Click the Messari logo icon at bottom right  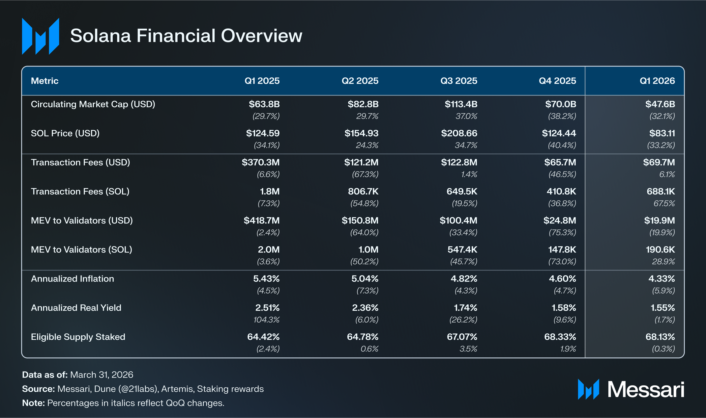[588, 389]
